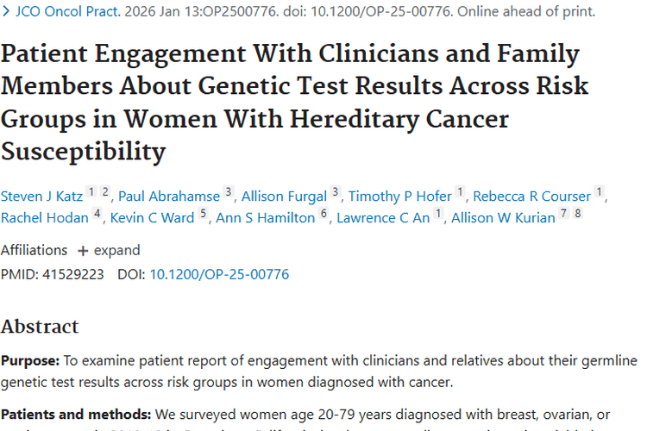Open the Ann S Hamilton author link
This screenshot has width=647, height=431.
click(265, 218)
